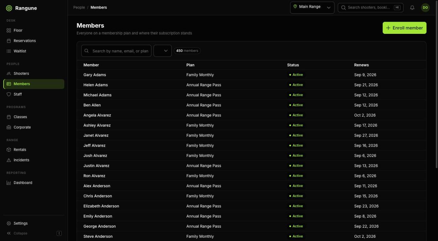Open the empty filter dropdown beside search
This screenshot has width=438, height=241.
(162, 51)
